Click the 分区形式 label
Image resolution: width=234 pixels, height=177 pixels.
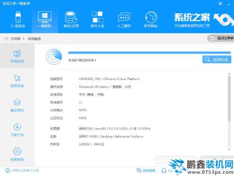click(56, 118)
